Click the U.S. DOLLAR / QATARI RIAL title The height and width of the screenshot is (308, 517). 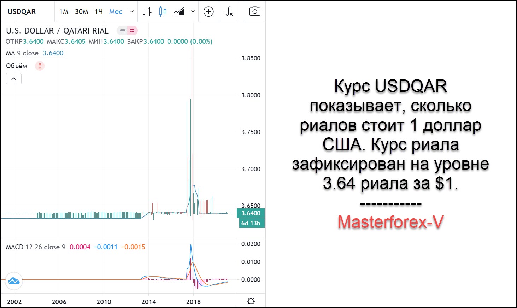(57, 31)
